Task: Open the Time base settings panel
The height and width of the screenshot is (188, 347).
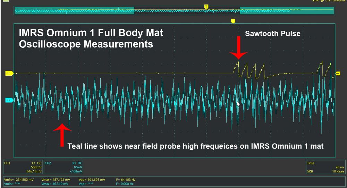Action: pos(325,167)
